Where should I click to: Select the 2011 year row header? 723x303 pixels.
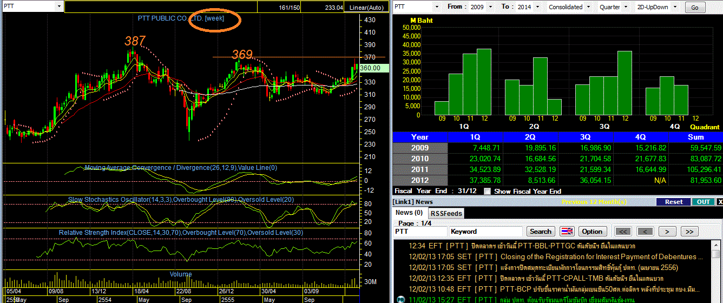pos(420,169)
